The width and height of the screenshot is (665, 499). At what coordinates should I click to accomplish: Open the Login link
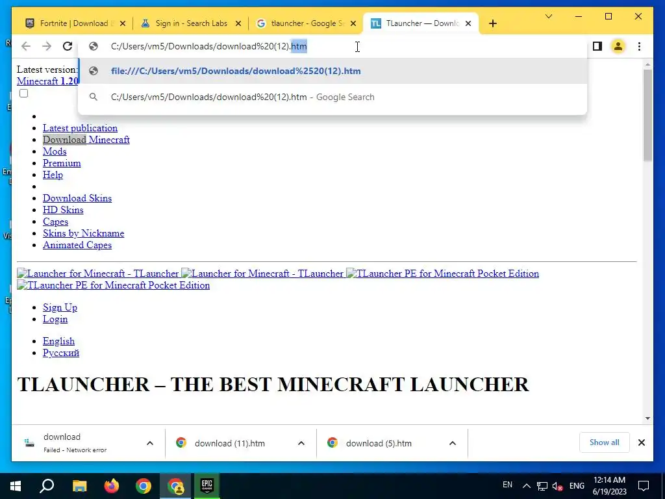(x=55, y=319)
